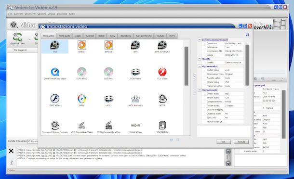Click the Campionamento value 44100

234,102
